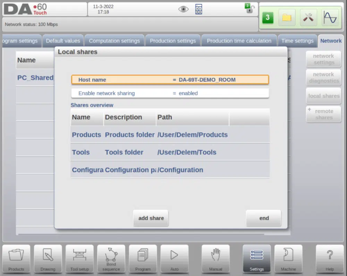The width and height of the screenshot is (347, 276).
Task: Select the Network tab
Action: pos(331,41)
